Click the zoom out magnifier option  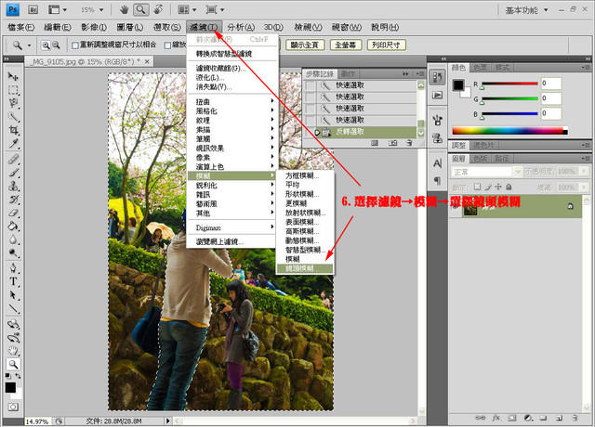56,45
